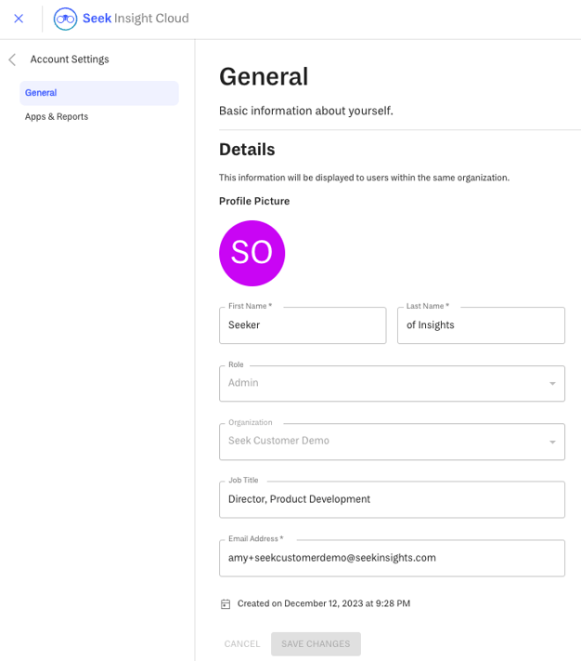581x661 pixels.
Task: Select the General sidebar item
Action: (x=99, y=93)
